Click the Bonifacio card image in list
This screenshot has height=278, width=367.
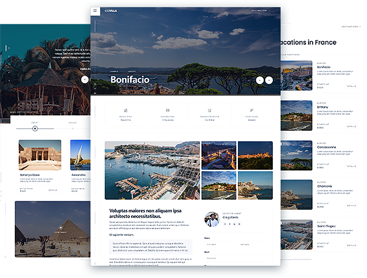[296, 76]
